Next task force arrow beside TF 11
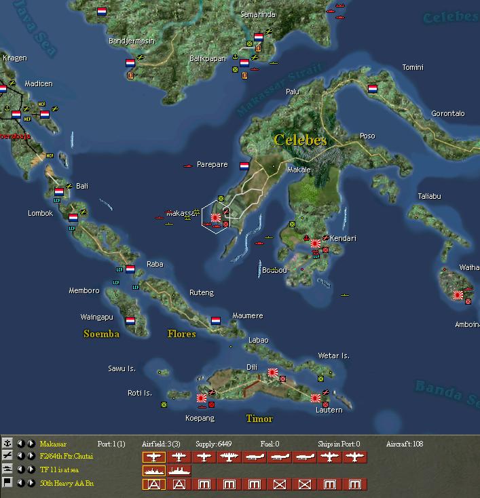Screen dimensions: 480x498 [31, 470]
